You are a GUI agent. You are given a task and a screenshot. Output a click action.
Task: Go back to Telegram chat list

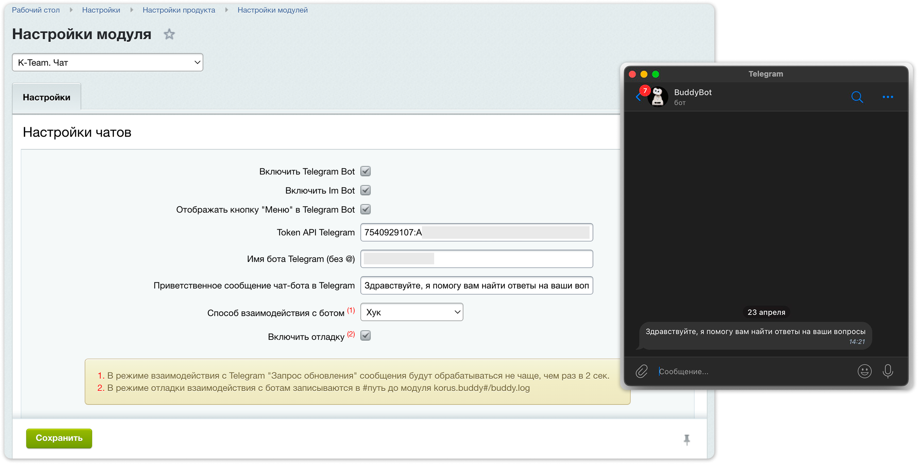coord(638,97)
